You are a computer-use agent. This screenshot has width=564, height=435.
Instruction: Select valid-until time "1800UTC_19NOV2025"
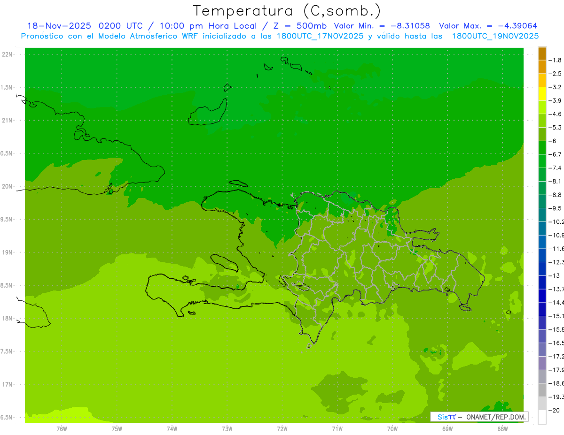pos(495,36)
